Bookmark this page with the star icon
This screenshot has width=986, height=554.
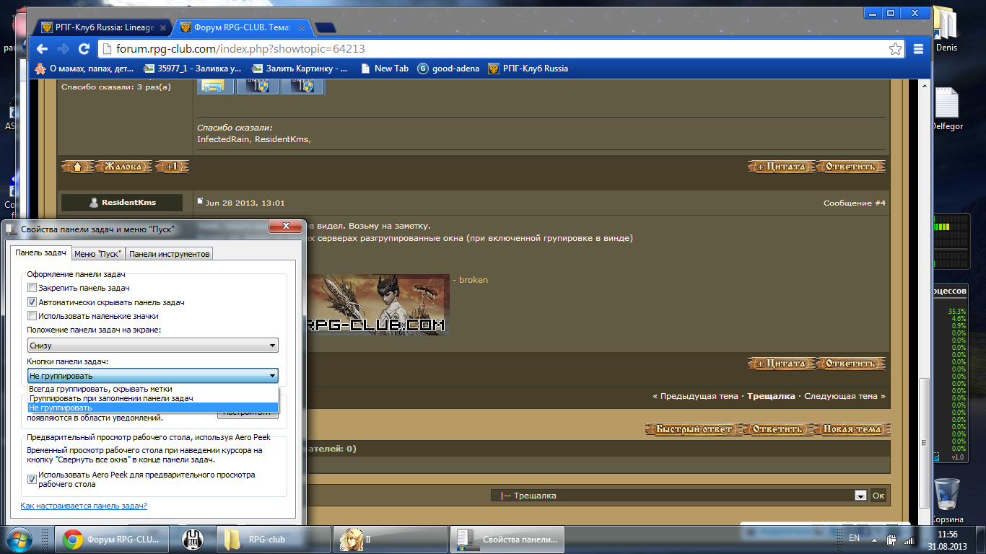tap(895, 49)
